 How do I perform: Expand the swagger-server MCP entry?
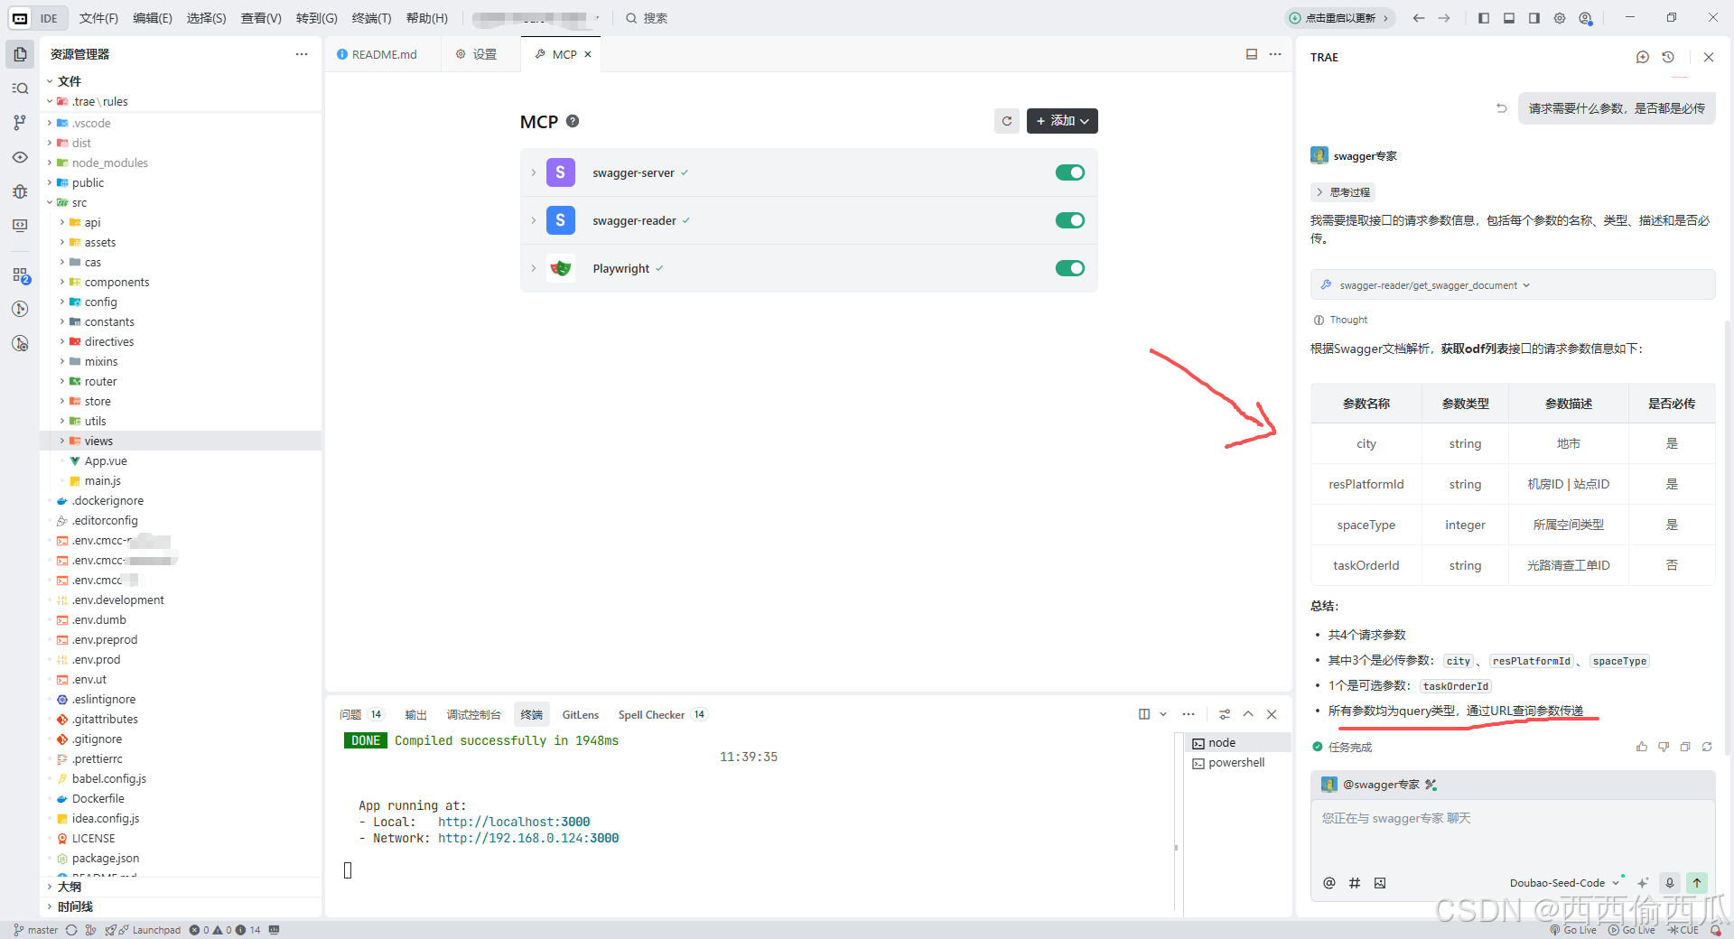(533, 172)
